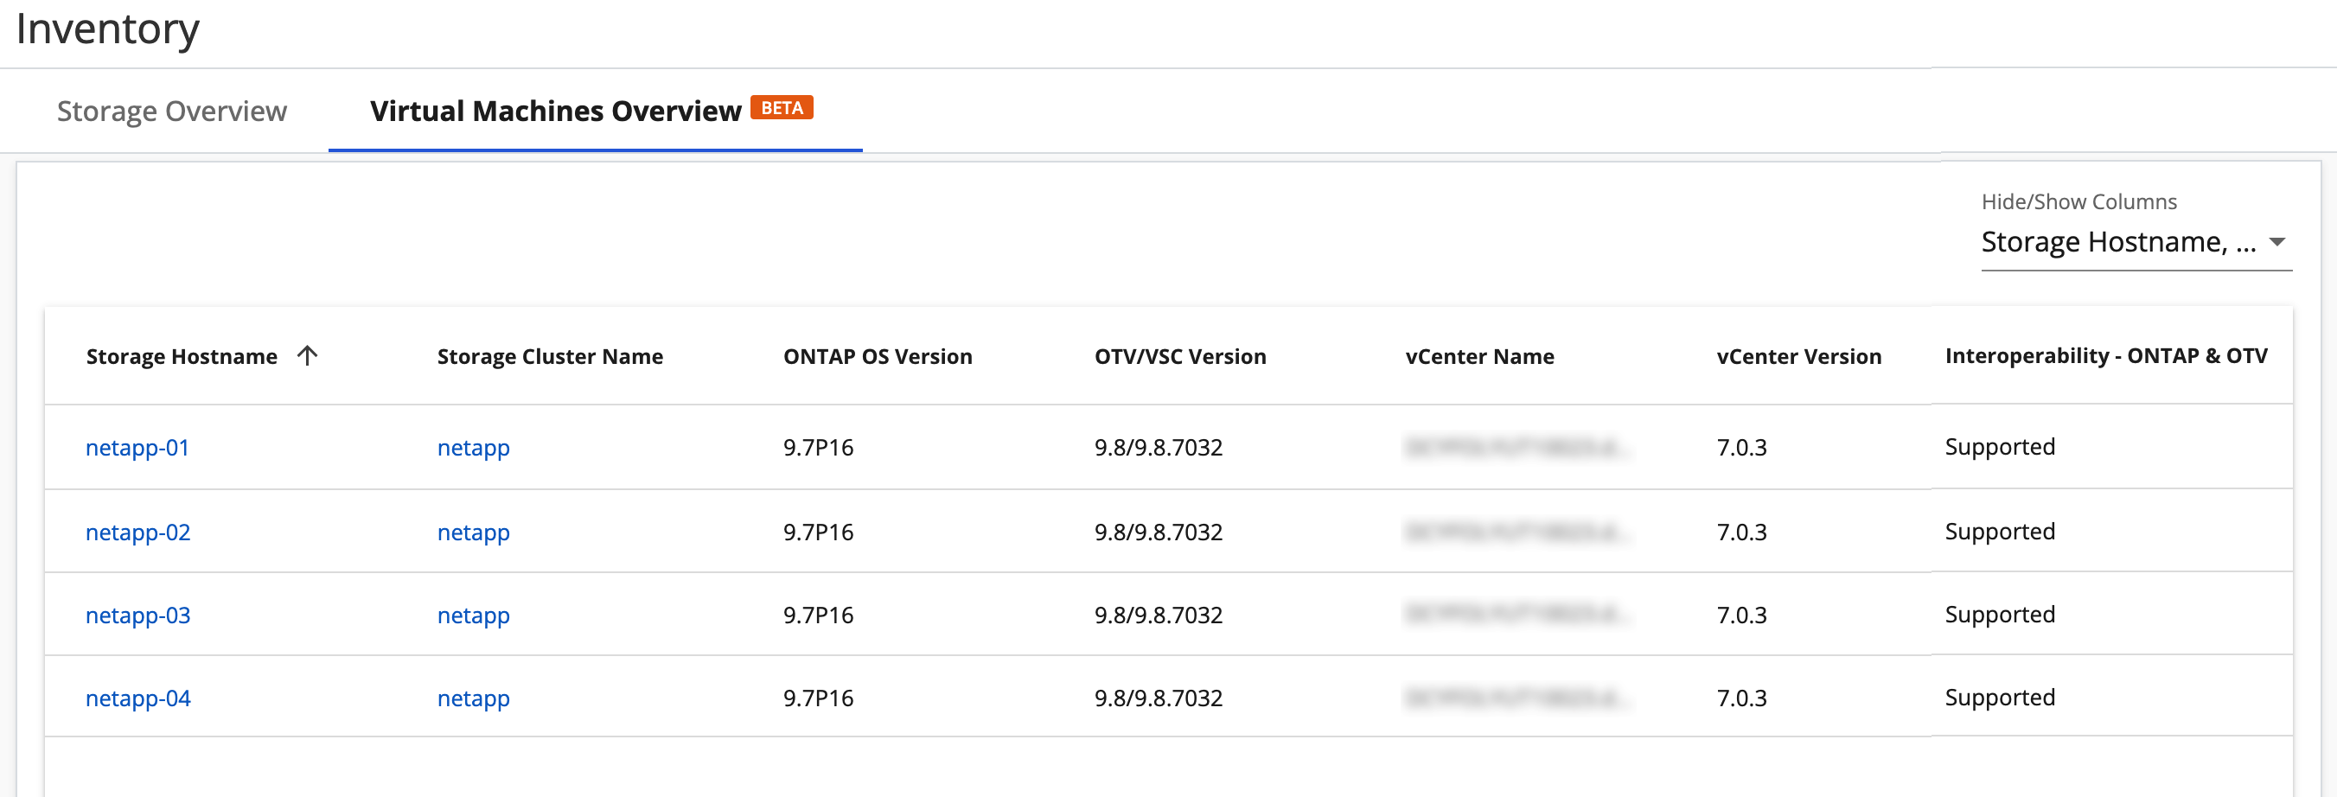Open the netapp cluster link on netapp-02 row
This screenshot has width=2337, height=797.
(473, 532)
